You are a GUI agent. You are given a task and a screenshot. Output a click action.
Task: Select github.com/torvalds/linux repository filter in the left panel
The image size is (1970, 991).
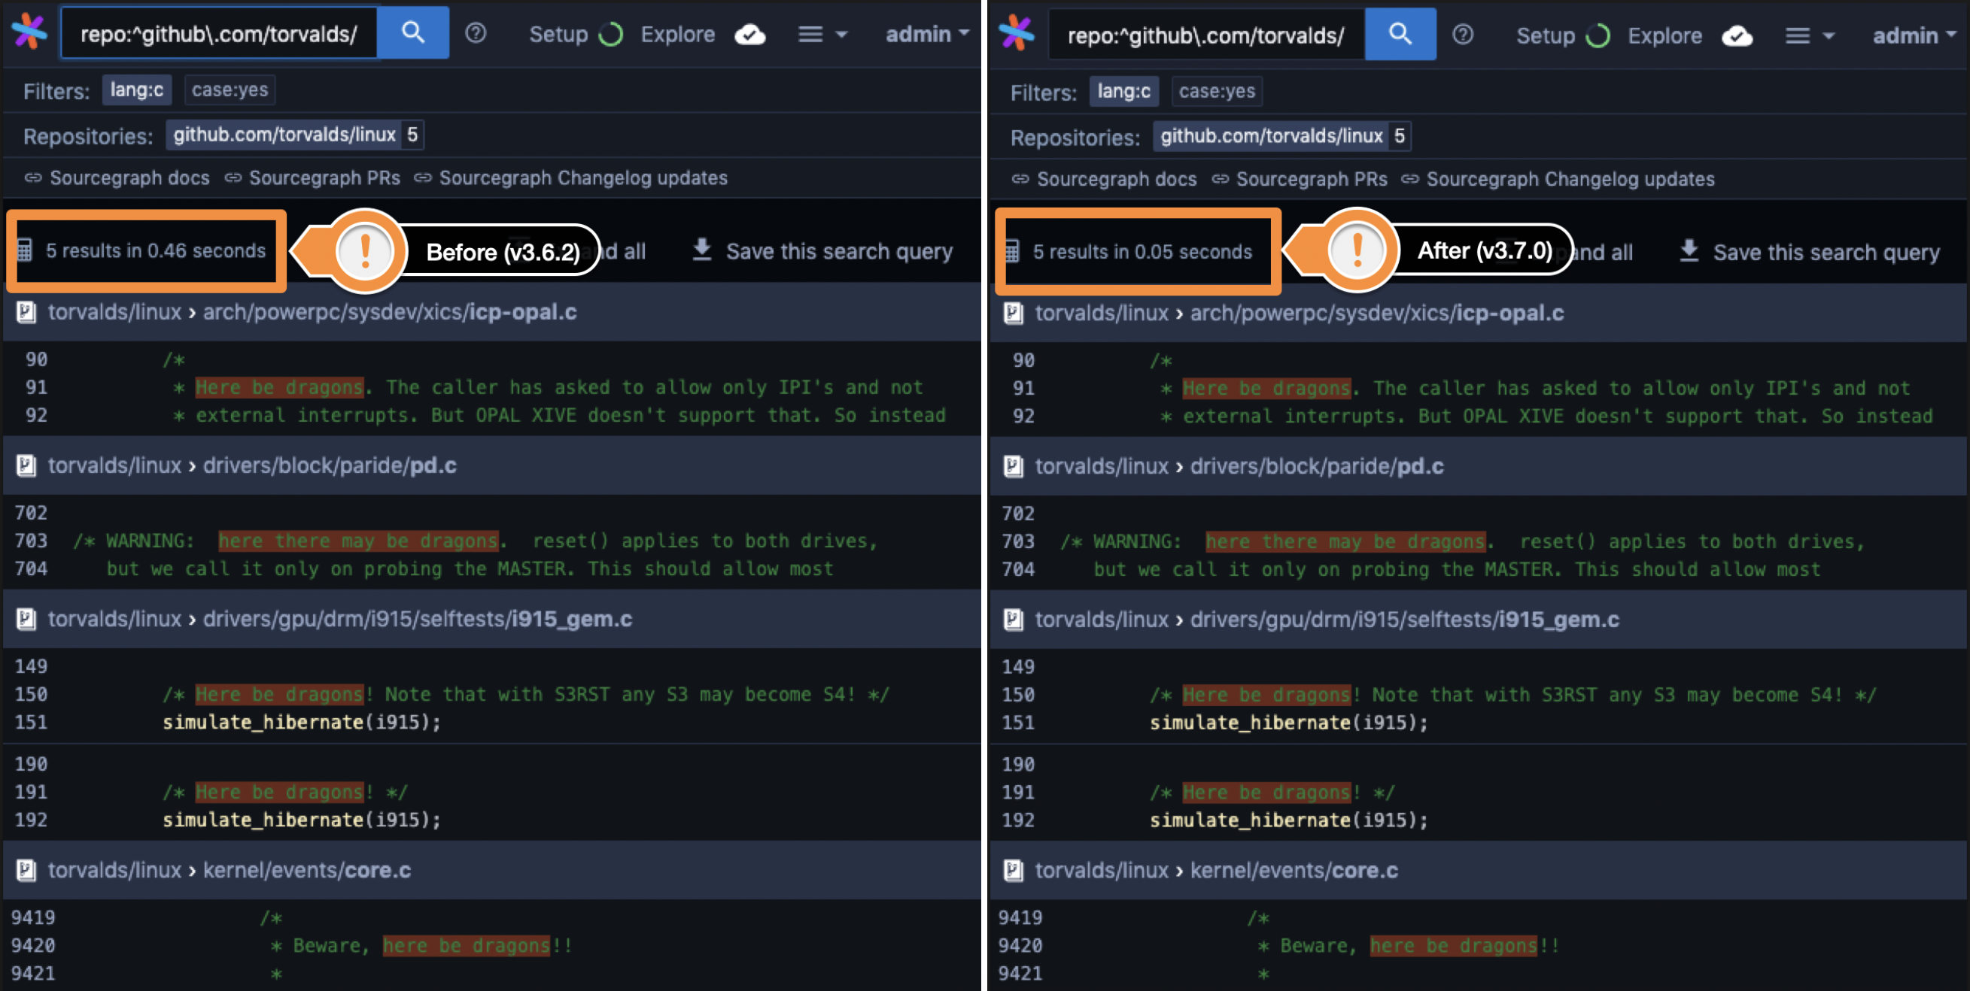(x=294, y=135)
